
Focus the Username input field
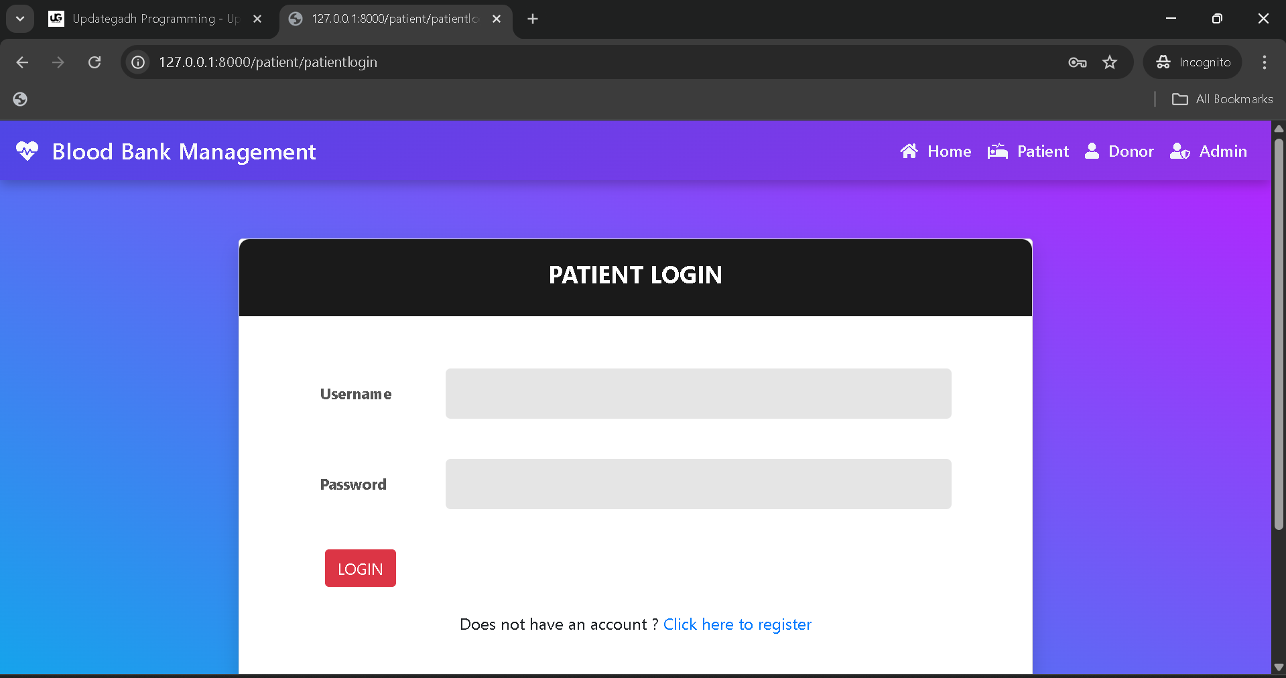click(x=698, y=394)
